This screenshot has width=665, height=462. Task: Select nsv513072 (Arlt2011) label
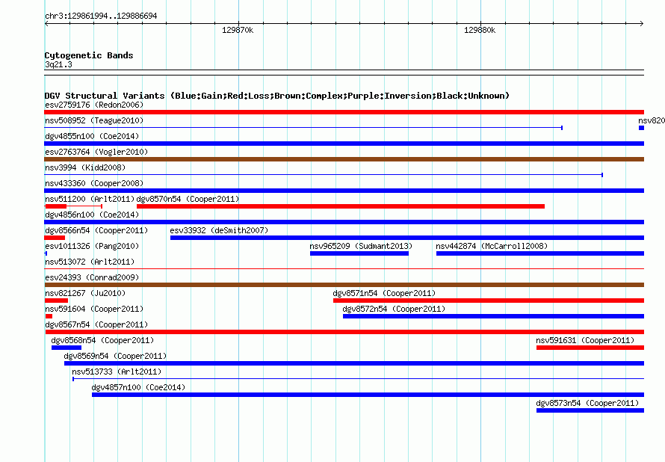click(x=90, y=262)
